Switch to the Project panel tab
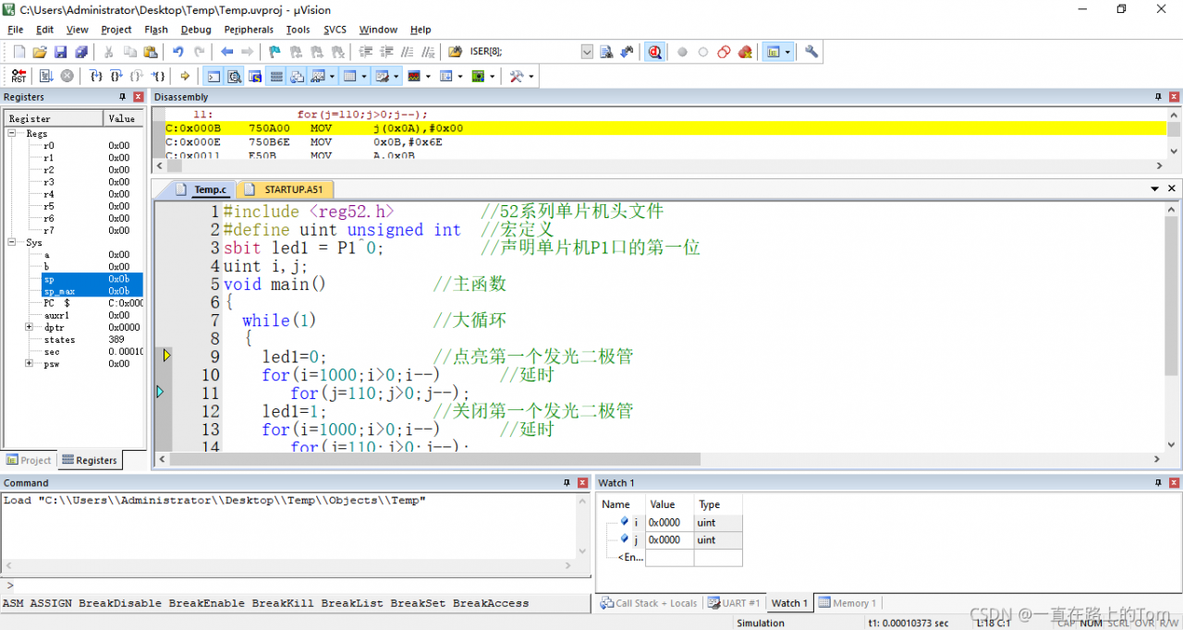 (x=30, y=460)
